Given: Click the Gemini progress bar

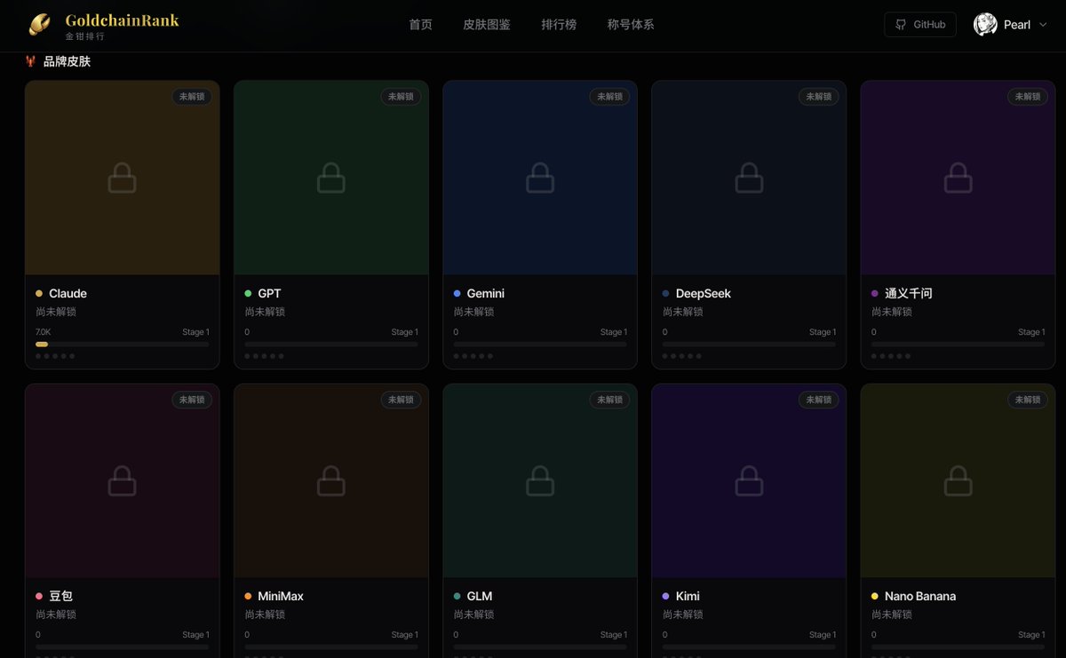Looking at the screenshot, I should pyautogui.click(x=540, y=344).
